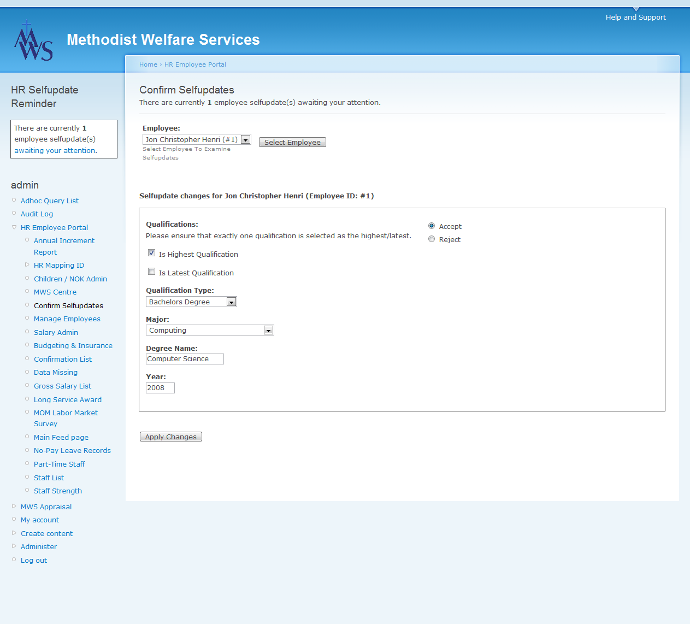
Task: Click the MWS logo icon
Action: 33,41
